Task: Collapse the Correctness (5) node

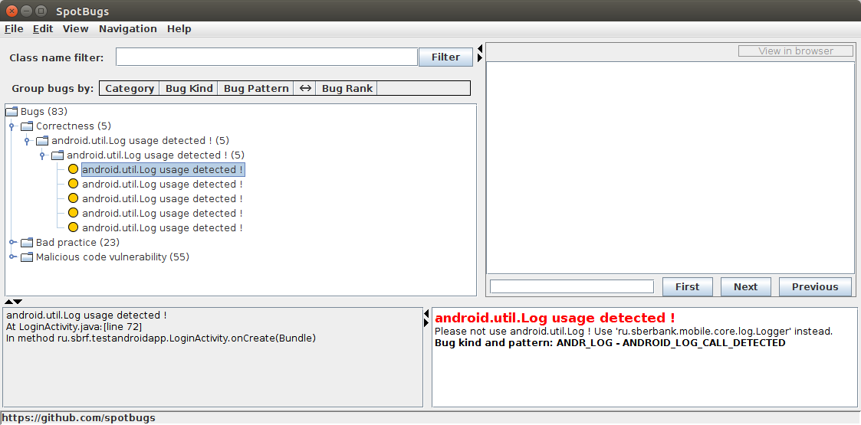Action: [x=12, y=126]
